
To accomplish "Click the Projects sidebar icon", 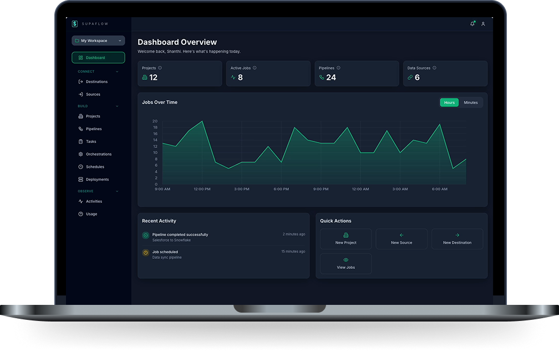I will (x=80, y=116).
